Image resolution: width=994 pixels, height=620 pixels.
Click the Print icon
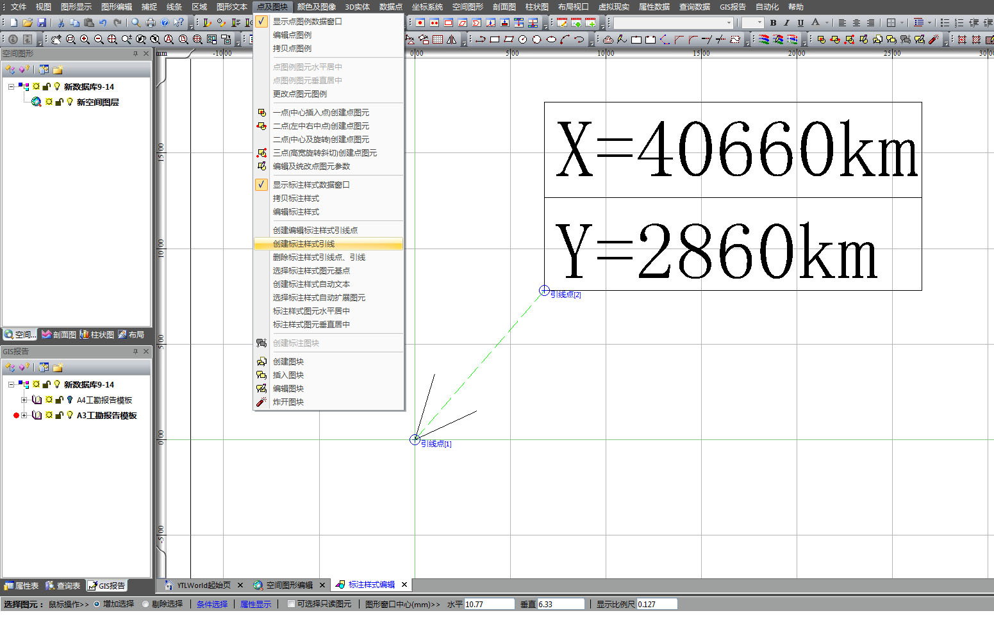[151, 22]
